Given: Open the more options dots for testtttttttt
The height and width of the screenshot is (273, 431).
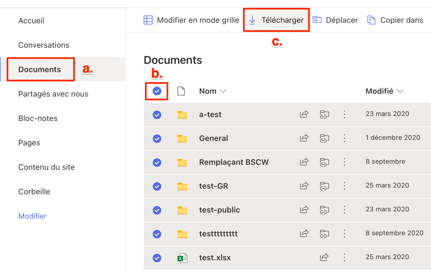Looking at the screenshot, I should click(x=344, y=234).
